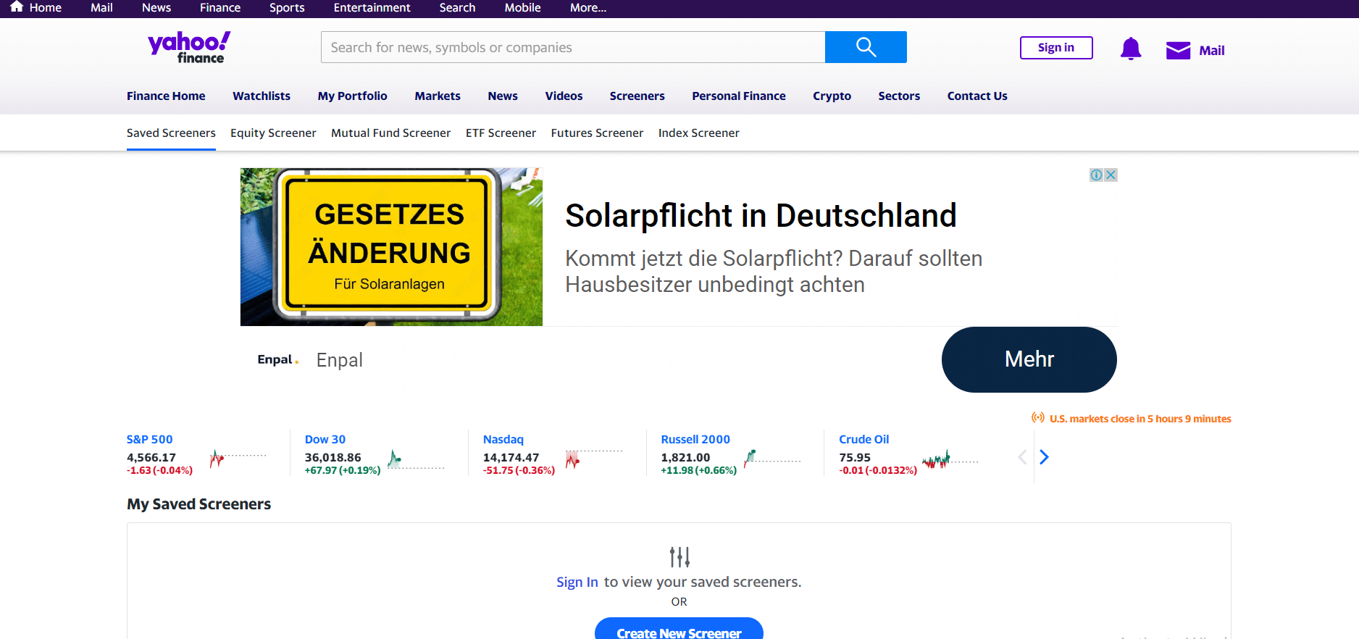This screenshot has width=1359, height=639.
Task: Open the Russell 2000 link
Action: click(695, 439)
